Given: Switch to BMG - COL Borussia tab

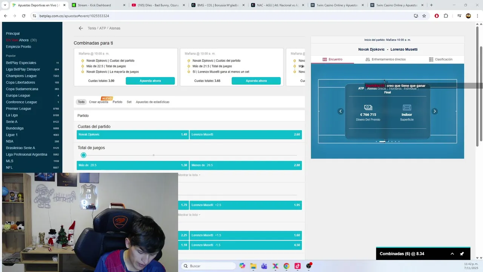Looking at the screenshot, I should point(218,5).
